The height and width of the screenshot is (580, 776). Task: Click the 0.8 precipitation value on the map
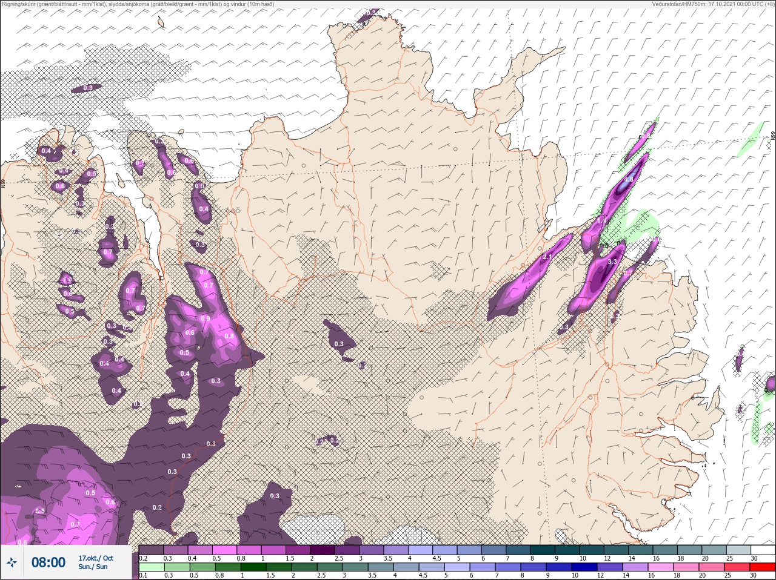pos(229,336)
